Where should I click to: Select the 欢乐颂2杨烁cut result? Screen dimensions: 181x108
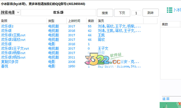tap(13, 57)
